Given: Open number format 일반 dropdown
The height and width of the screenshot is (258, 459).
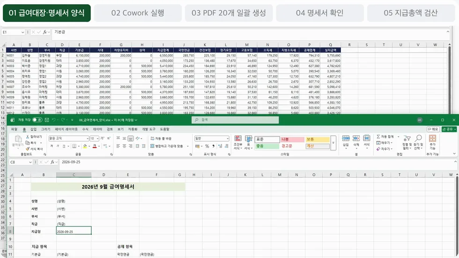Looking at the screenshot, I should (228, 138).
